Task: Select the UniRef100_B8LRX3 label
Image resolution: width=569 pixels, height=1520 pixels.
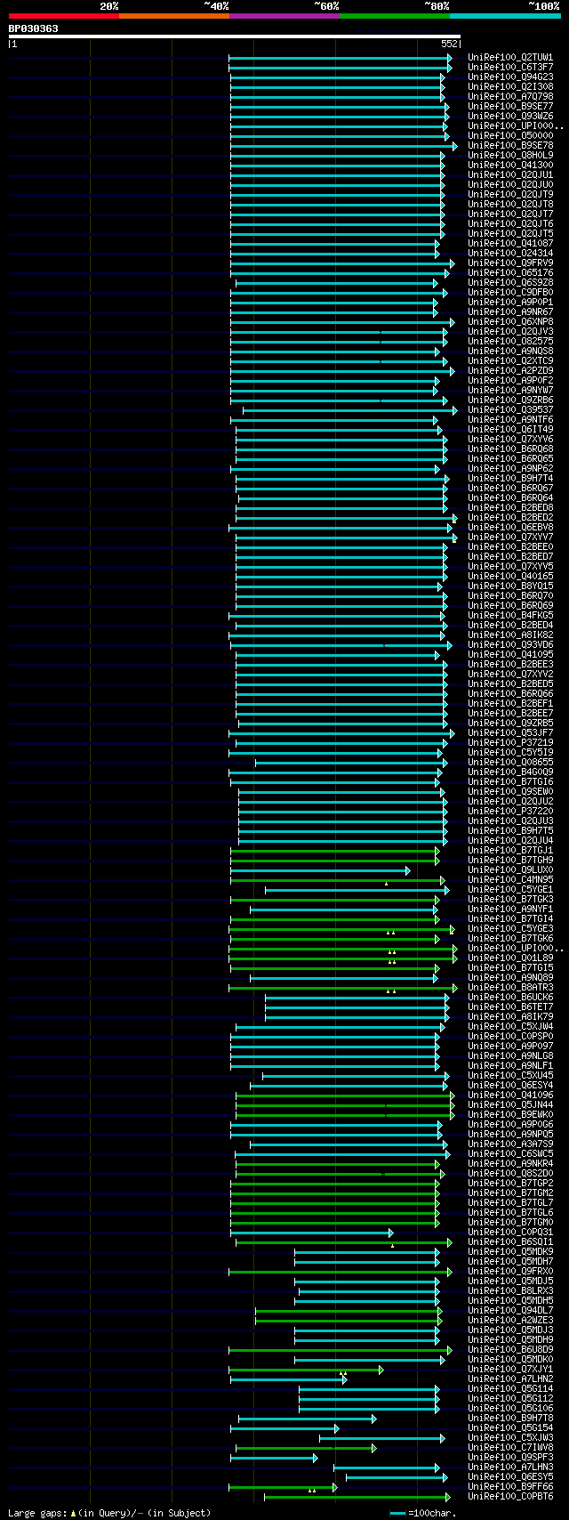Action: click(x=510, y=1290)
